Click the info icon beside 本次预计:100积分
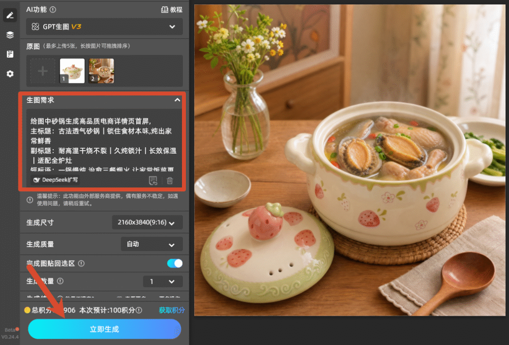The image size is (509, 345). [139, 310]
